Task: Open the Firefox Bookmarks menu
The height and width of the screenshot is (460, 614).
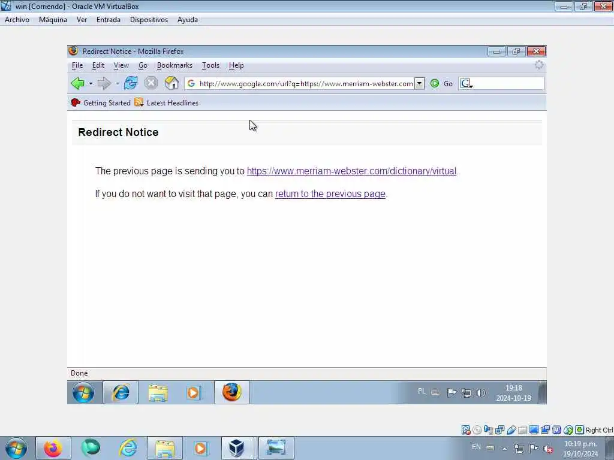Action: tap(174, 65)
